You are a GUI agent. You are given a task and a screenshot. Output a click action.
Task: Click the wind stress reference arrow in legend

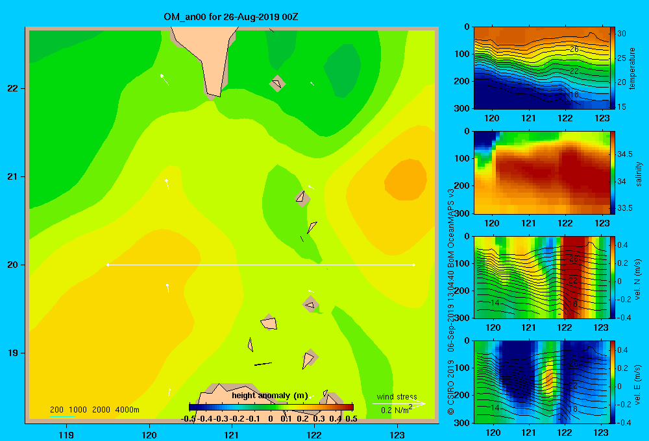click(x=398, y=403)
